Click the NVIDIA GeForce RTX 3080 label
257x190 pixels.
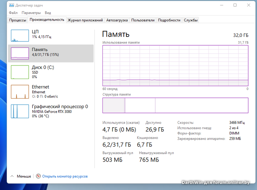click(52, 112)
